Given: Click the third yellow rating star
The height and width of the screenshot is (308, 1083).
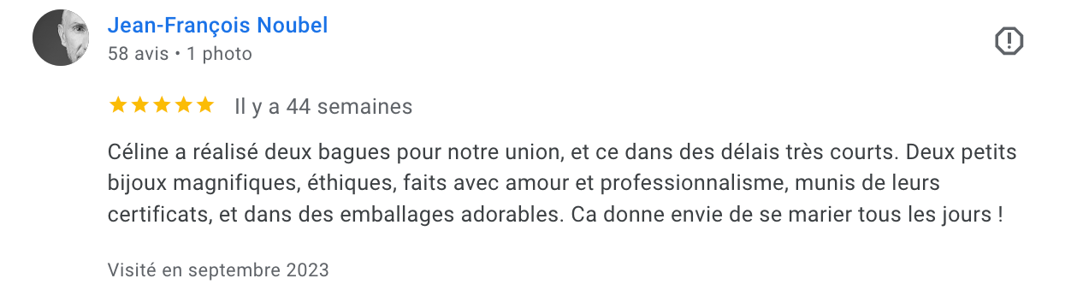Looking at the screenshot, I should pos(161,105).
